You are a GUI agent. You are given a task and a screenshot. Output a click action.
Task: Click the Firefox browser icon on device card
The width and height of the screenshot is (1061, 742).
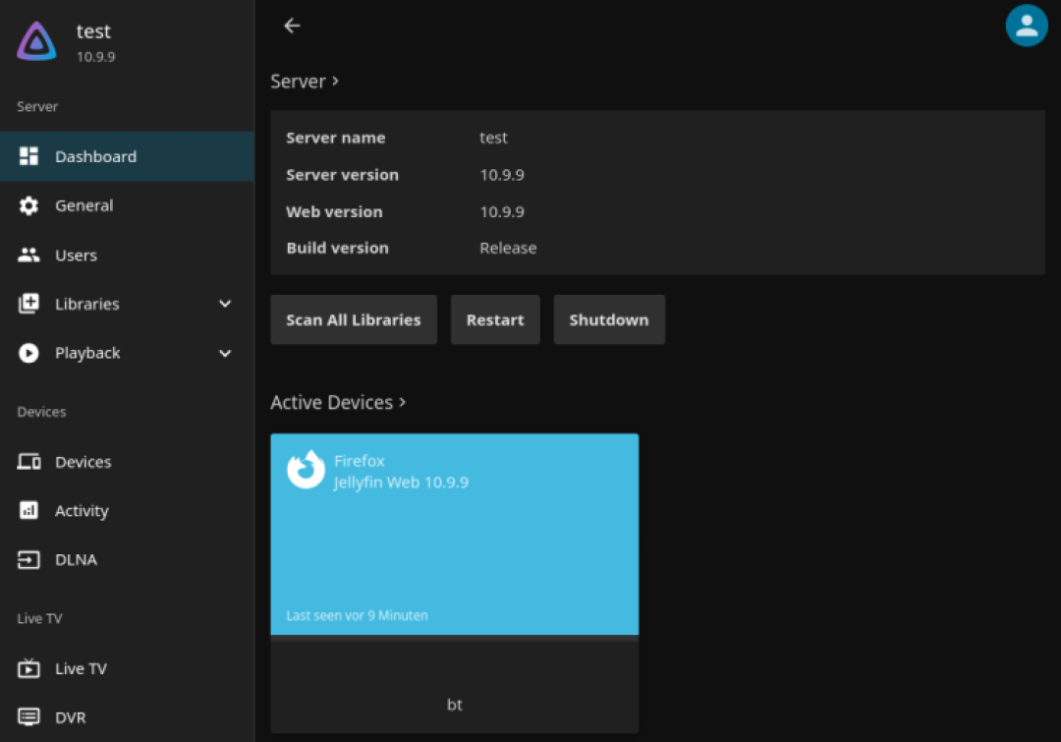pyautogui.click(x=306, y=469)
